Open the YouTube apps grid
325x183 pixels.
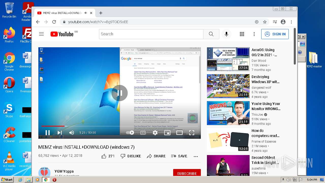[242, 34]
